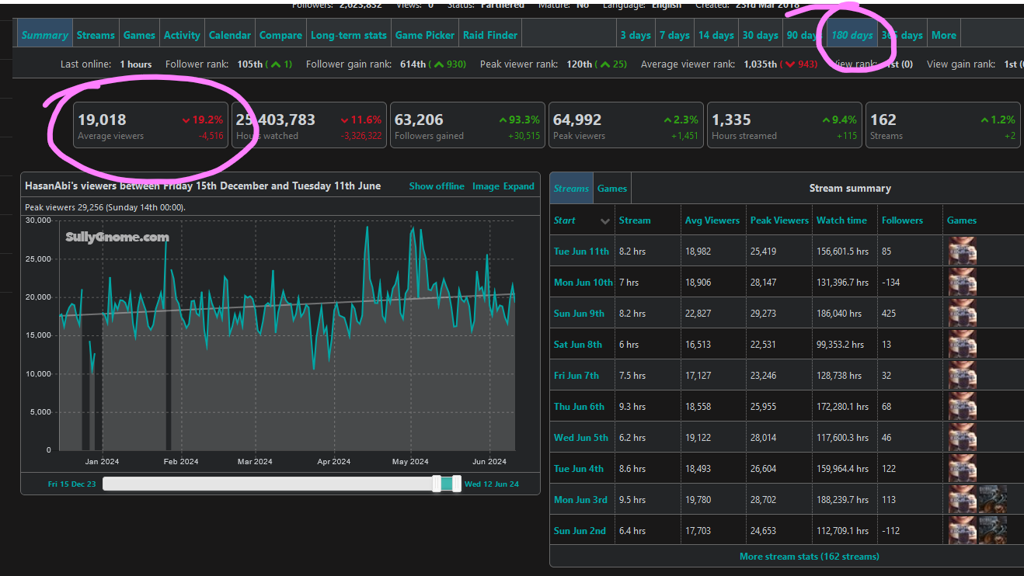Click game thumbnail in Thu Jun 6th row
This screenshot has height=576, width=1024.
tap(963, 407)
